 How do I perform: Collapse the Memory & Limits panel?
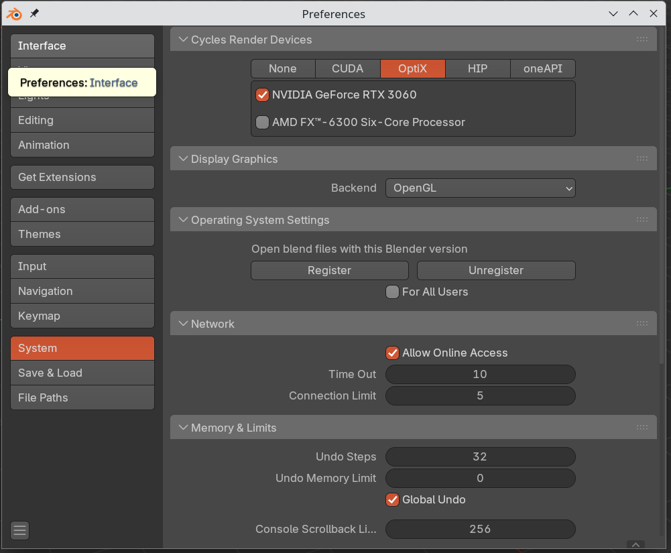point(183,428)
